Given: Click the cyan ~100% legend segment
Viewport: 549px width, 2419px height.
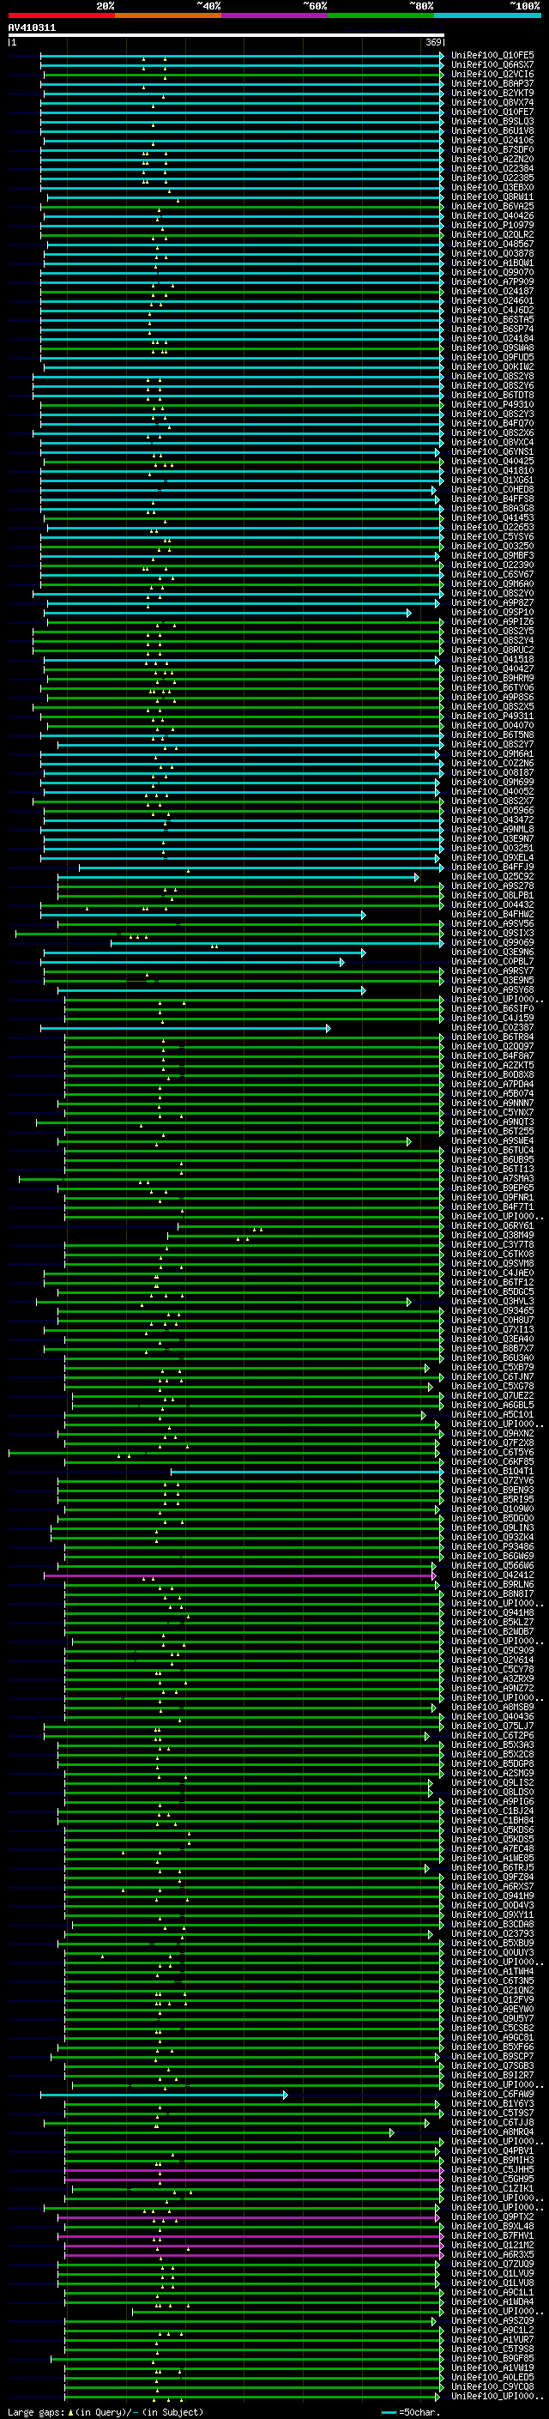Looking at the screenshot, I should pos(487,16).
